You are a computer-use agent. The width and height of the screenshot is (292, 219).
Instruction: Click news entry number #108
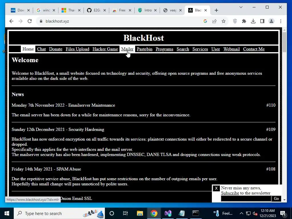coord(271,169)
